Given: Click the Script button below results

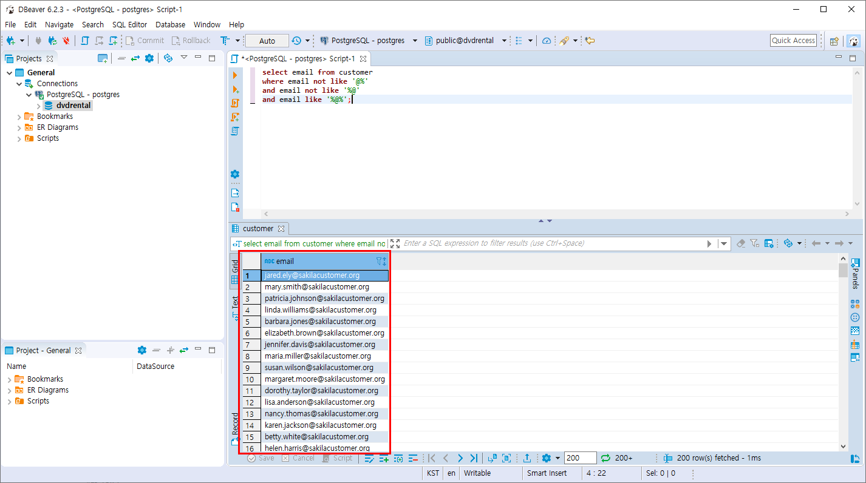Looking at the screenshot, I should click(338, 458).
